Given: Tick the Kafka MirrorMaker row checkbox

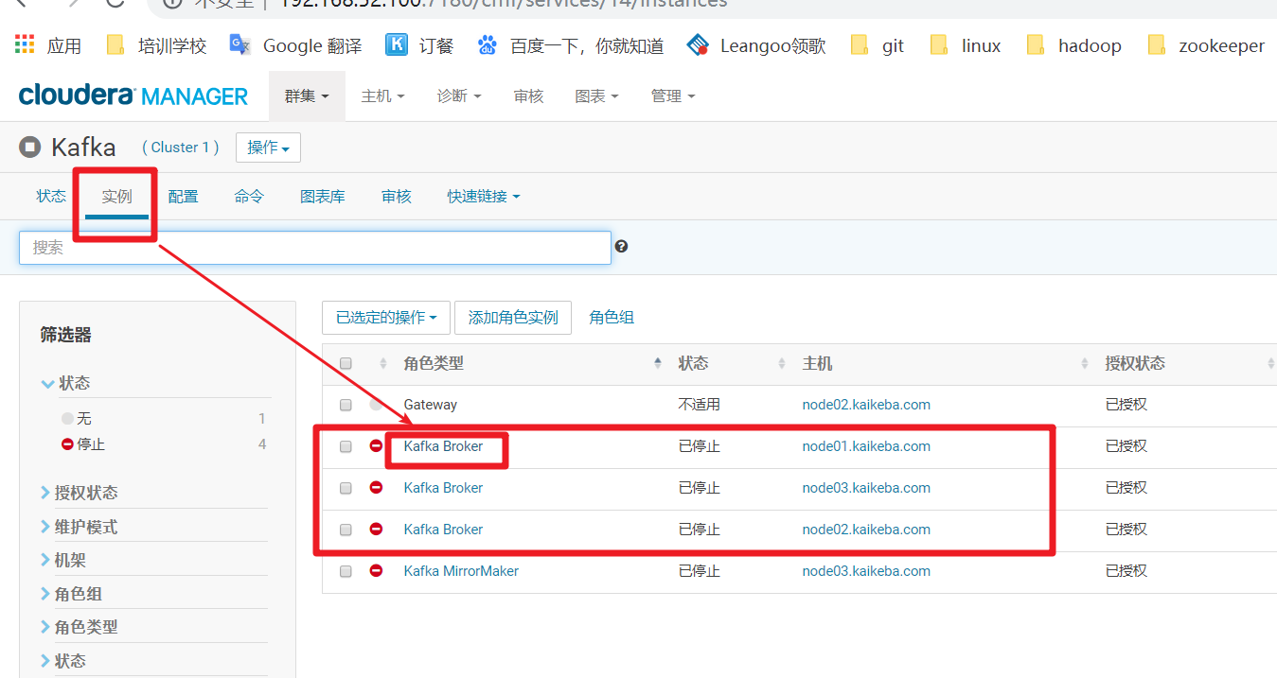Looking at the screenshot, I should pos(346,571).
